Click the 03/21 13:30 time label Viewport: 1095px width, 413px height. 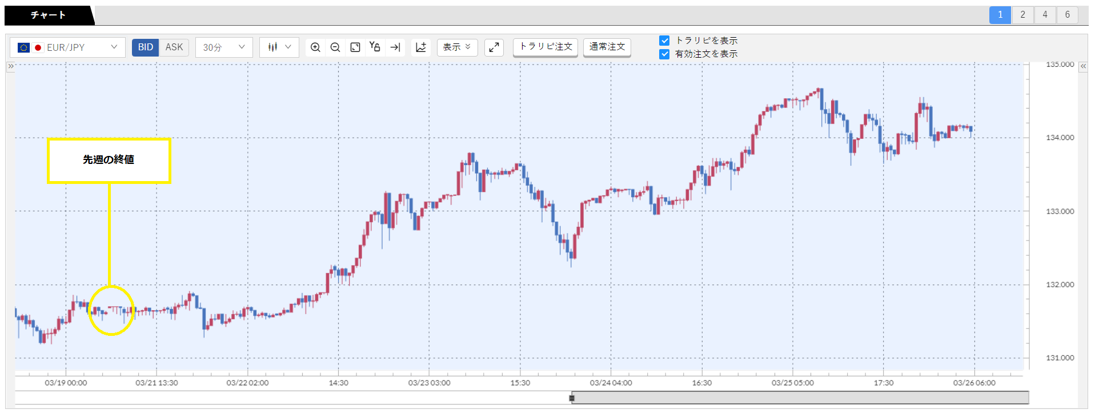point(157,383)
